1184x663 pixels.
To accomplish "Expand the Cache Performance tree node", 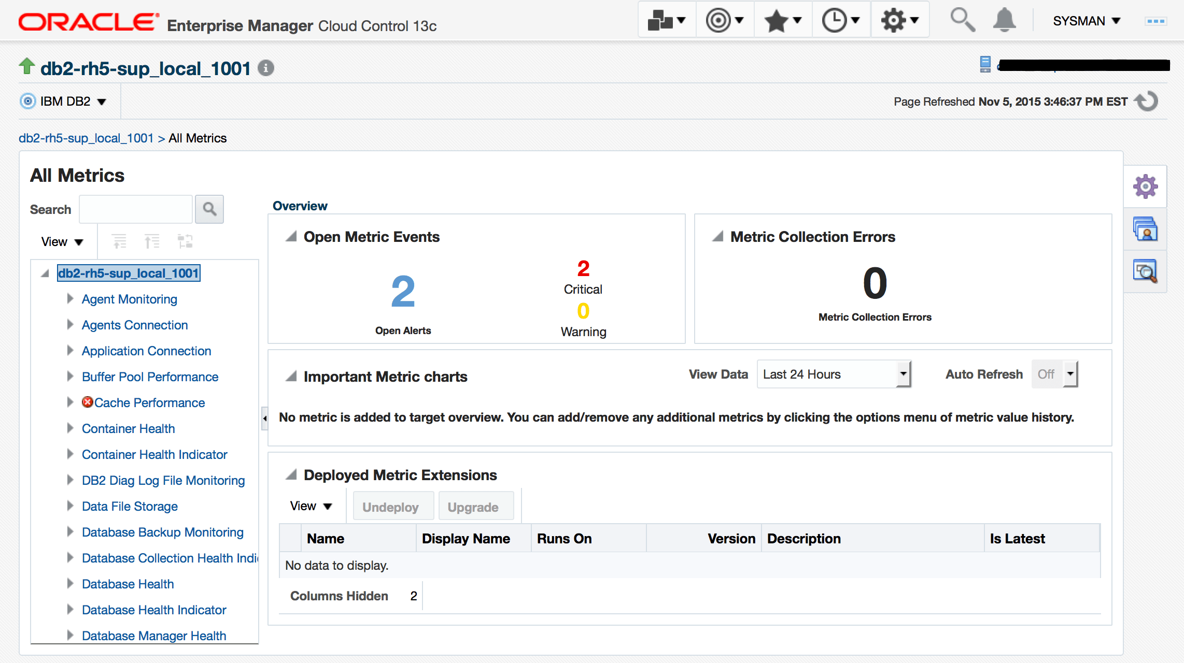I will (70, 402).
